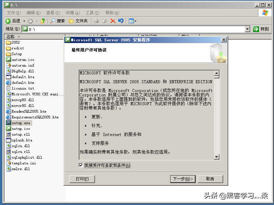
Task: Click the Print (打印) button
Action: pos(82,179)
